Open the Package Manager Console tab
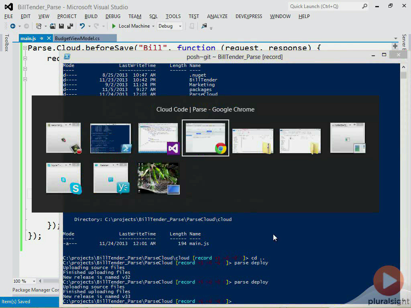 pos(36,290)
